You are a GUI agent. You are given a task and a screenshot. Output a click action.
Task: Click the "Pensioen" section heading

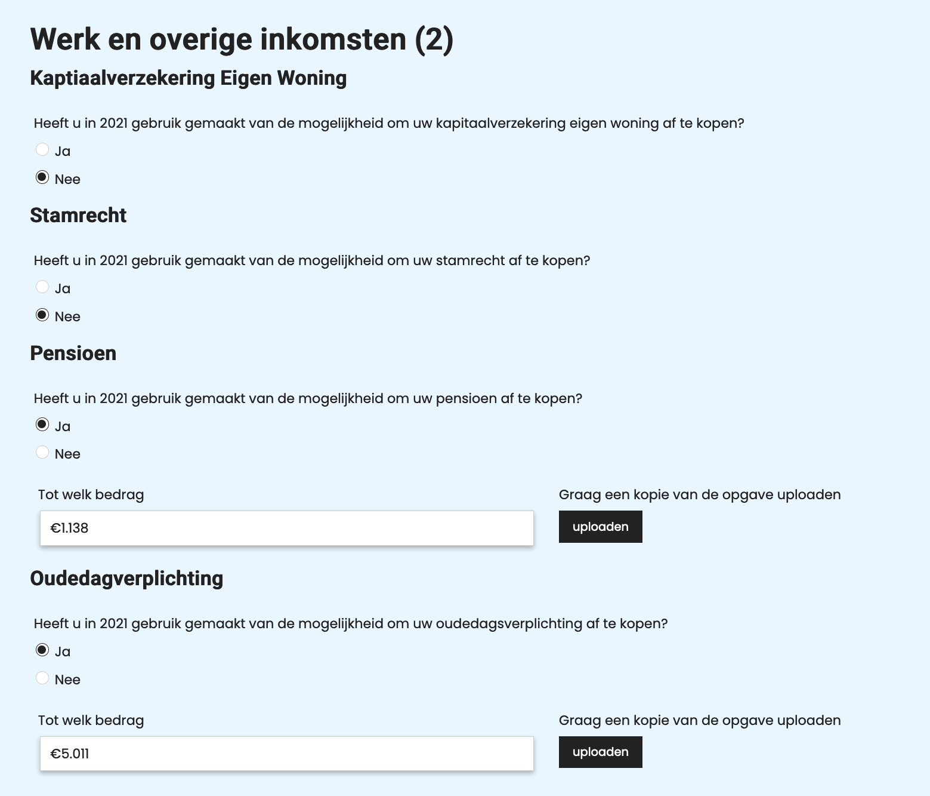[73, 353]
